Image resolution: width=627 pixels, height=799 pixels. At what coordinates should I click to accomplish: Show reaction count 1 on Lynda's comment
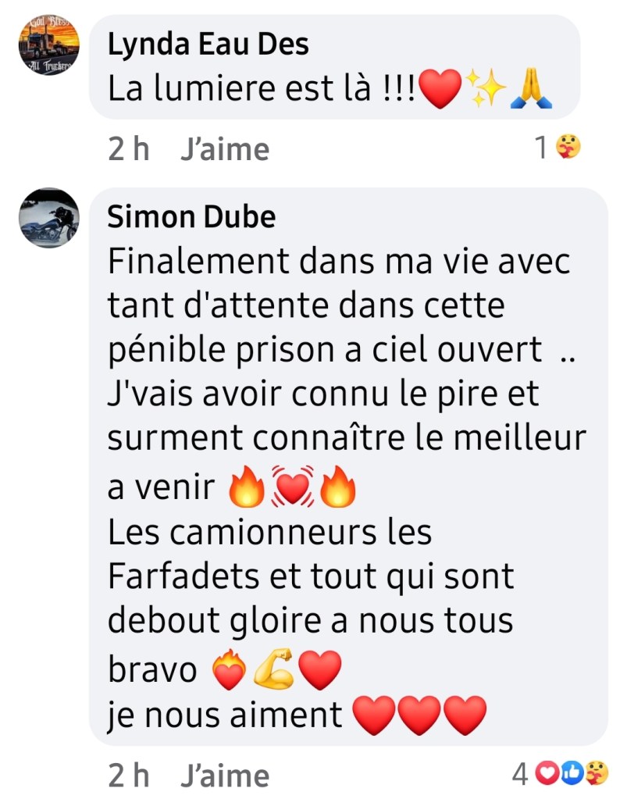541,148
